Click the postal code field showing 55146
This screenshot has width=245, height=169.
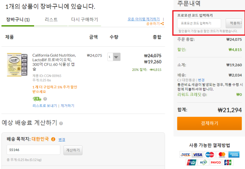point(33,150)
